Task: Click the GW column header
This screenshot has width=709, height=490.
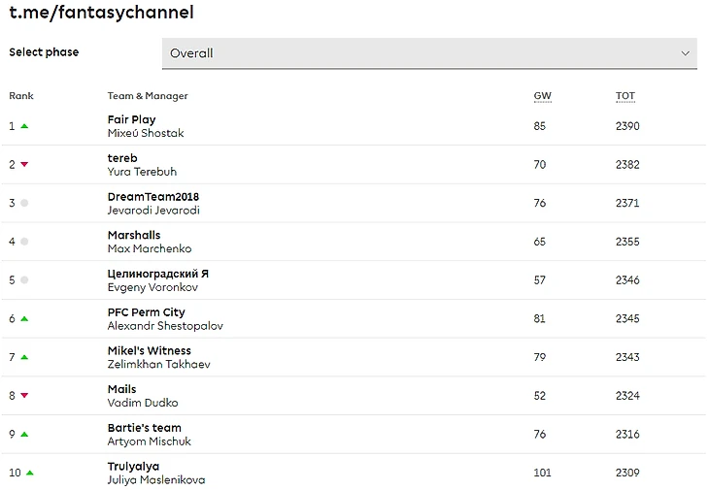Action: [542, 96]
